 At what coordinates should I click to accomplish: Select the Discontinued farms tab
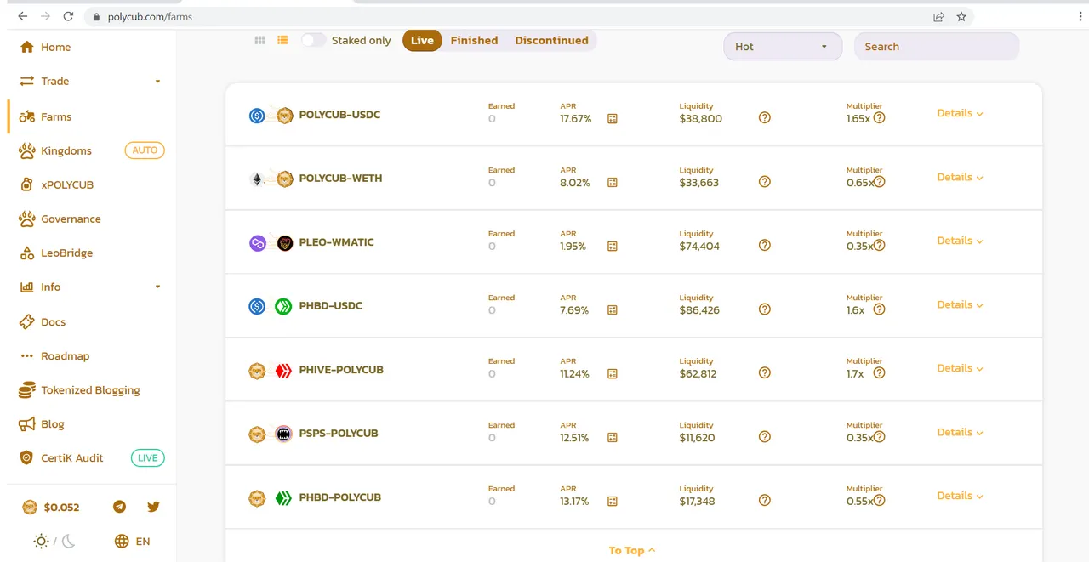551,40
